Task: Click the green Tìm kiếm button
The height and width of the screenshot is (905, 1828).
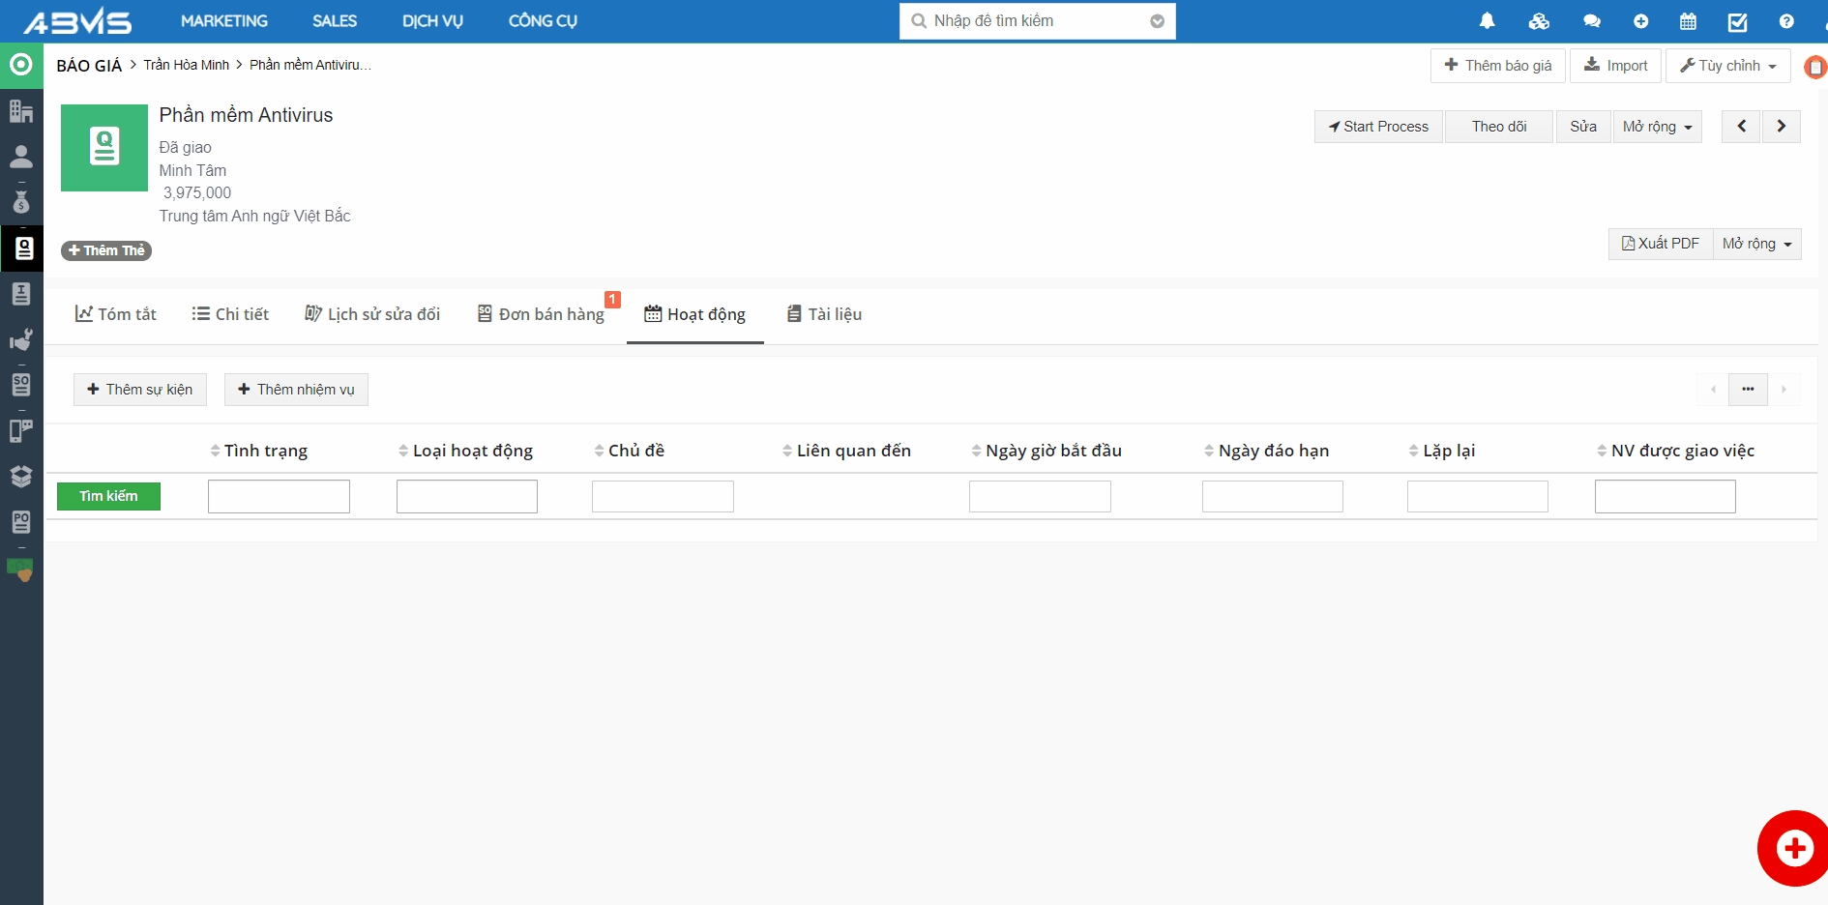Action: pyautogui.click(x=108, y=496)
